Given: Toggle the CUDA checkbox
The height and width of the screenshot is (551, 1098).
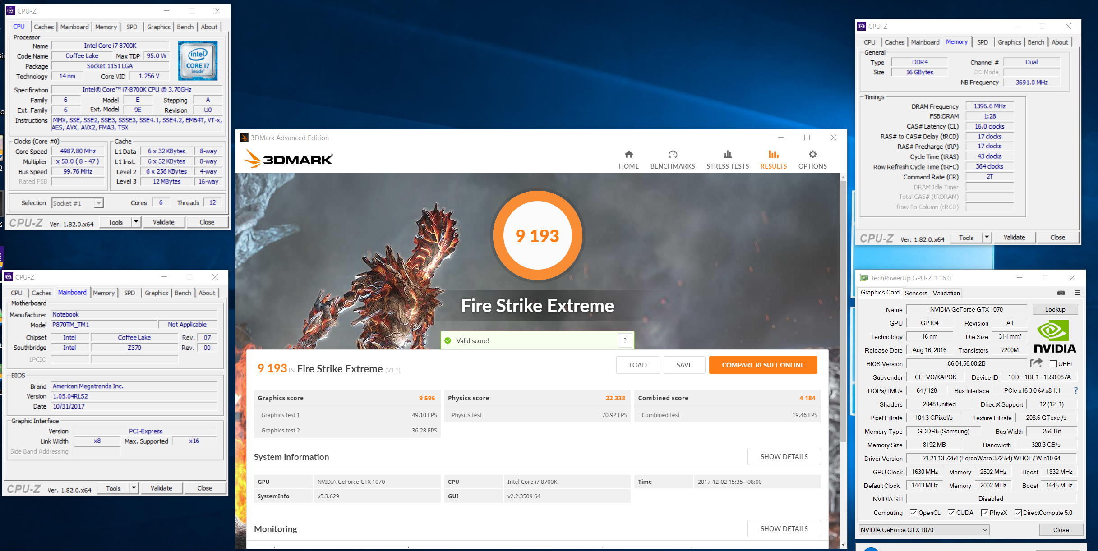Looking at the screenshot, I should pyautogui.click(x=951, y=513).
